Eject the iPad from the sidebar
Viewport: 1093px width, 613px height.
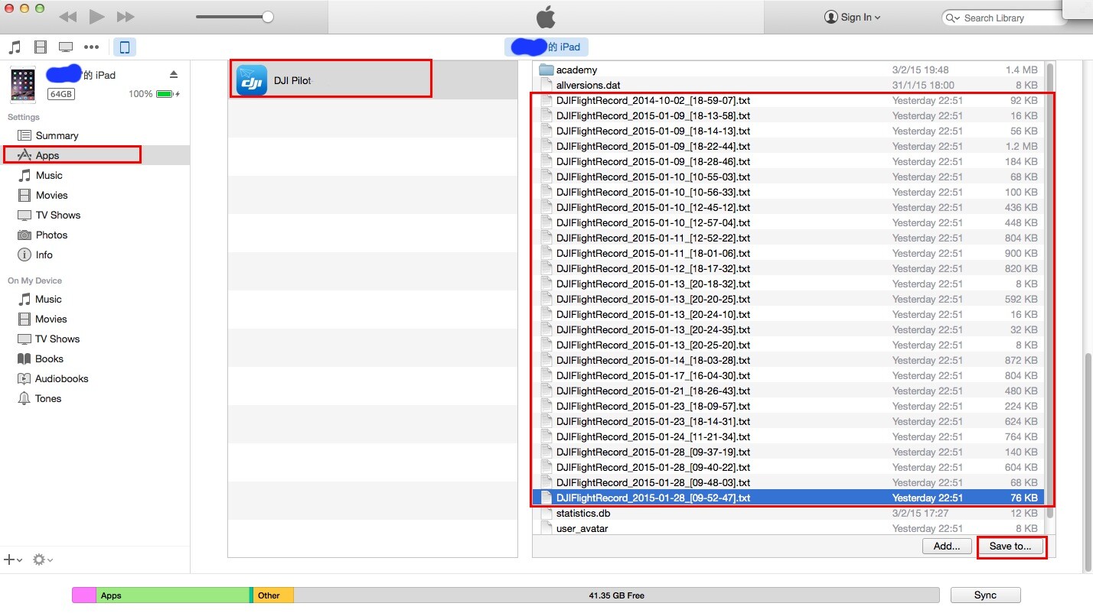[174, 74]
